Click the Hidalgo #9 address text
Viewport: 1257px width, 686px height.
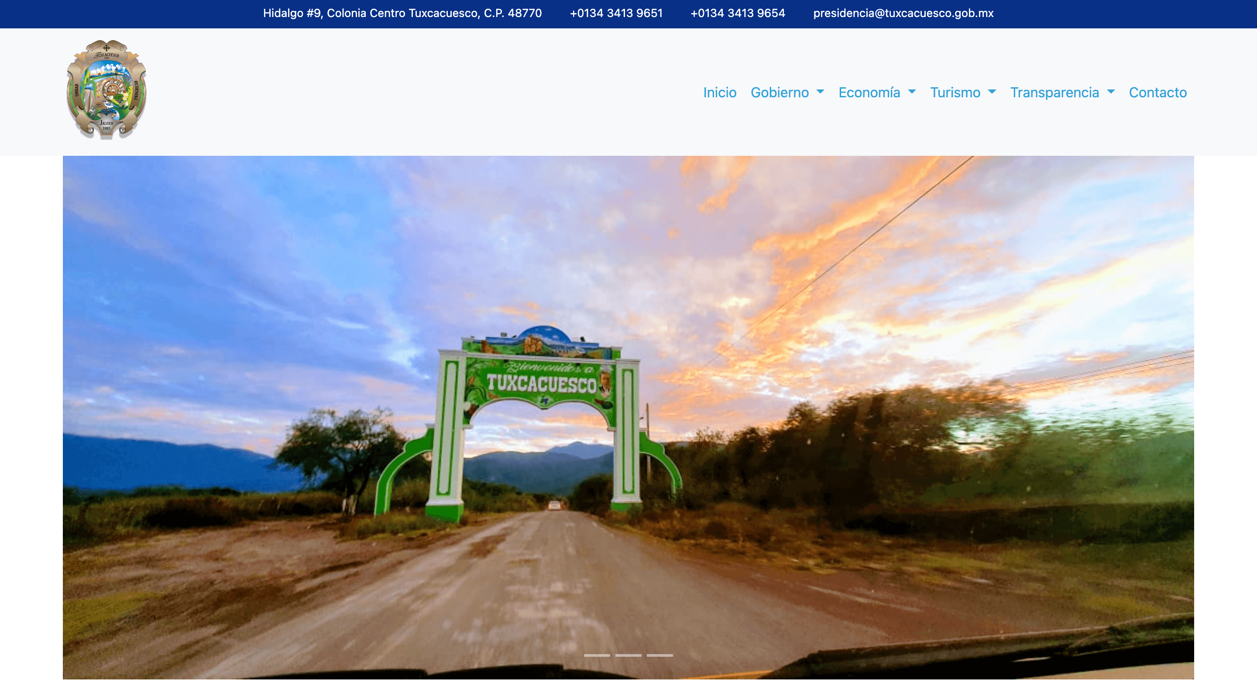(402, 13)
